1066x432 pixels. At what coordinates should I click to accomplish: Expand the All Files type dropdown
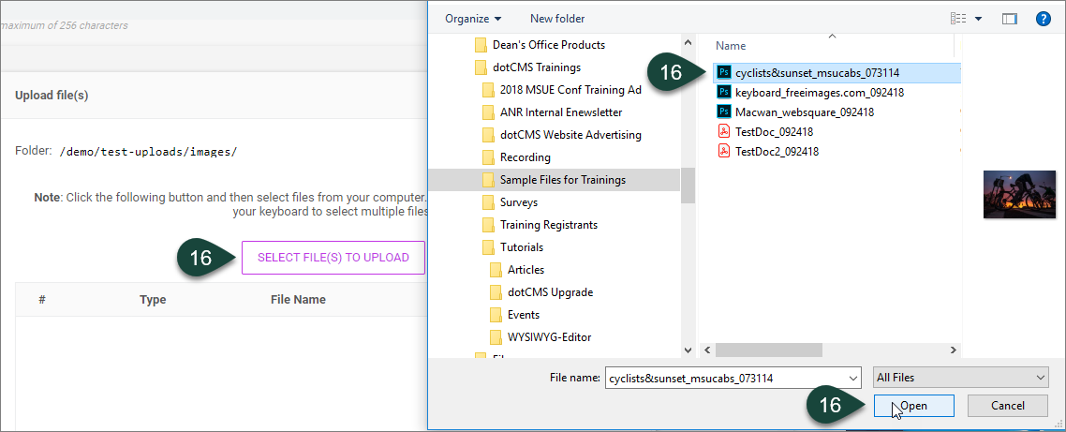(959, 377)
